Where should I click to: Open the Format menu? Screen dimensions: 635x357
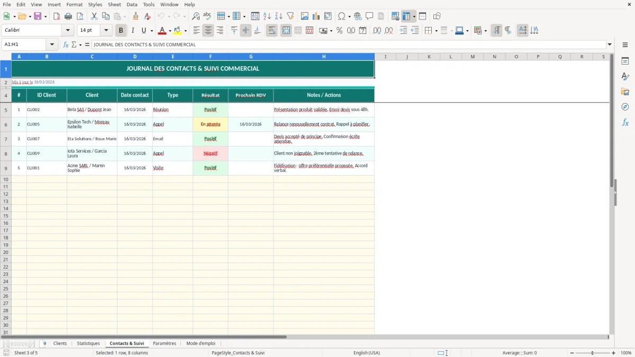tap(74, 4)
